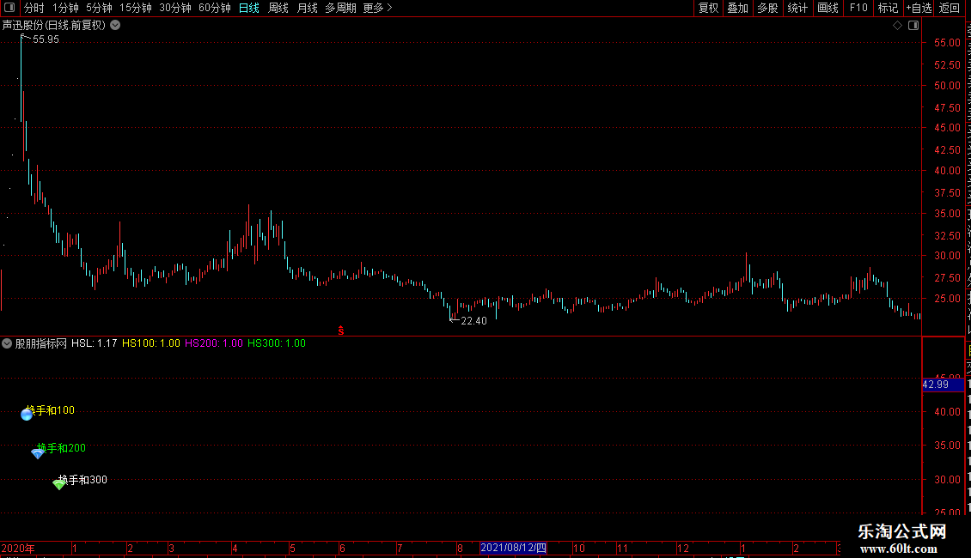The width and height of the screenshot is (971, 558).
Task: Click the 标记 mark button
Action: click(x=888, y=8)
